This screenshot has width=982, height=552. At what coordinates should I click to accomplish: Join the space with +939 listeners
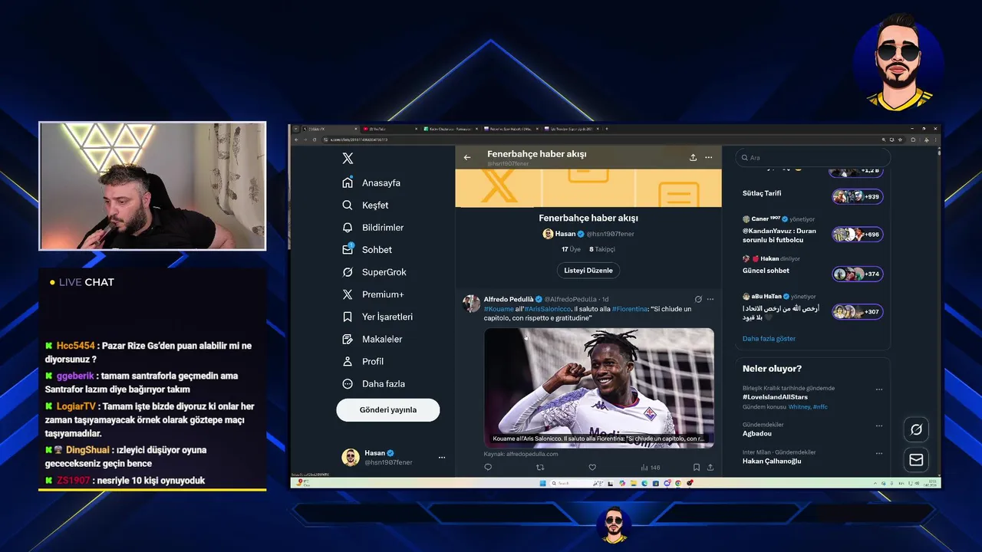(858, 197)
